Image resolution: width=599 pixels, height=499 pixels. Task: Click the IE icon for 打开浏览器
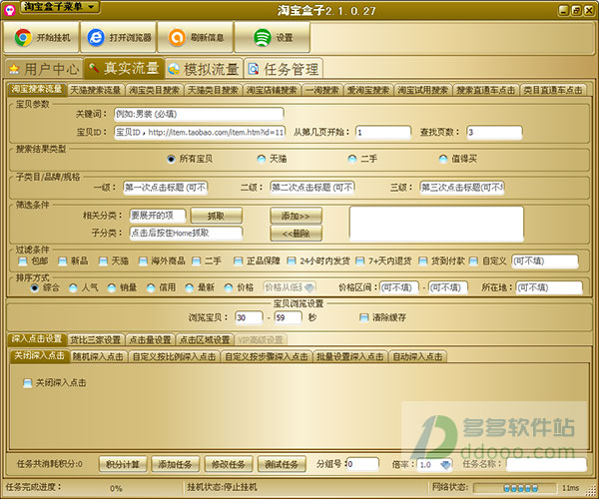coord(96,37)
